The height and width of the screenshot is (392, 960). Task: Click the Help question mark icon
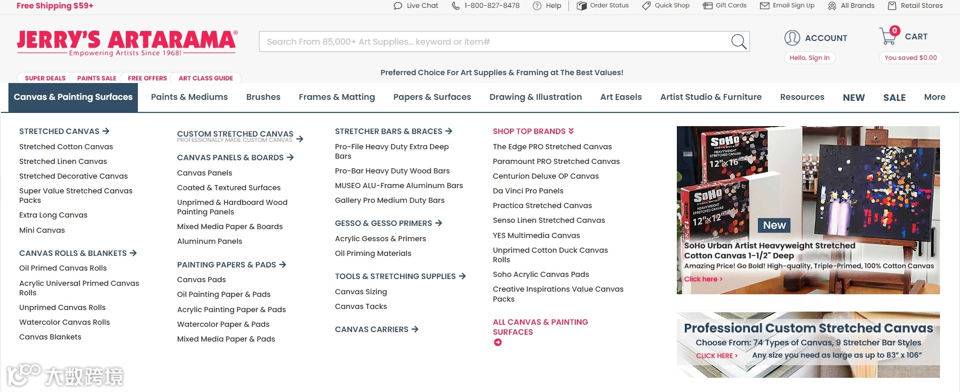coord(537,6)
